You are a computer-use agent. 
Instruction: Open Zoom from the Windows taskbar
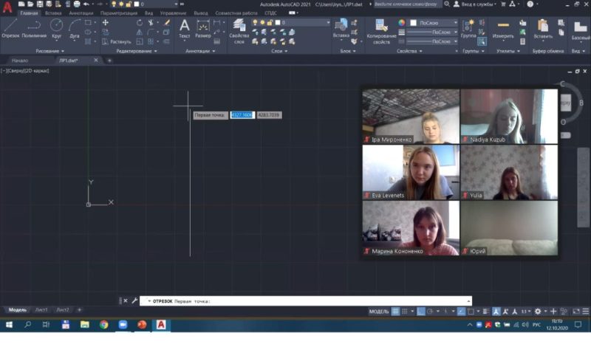[123, 324]
